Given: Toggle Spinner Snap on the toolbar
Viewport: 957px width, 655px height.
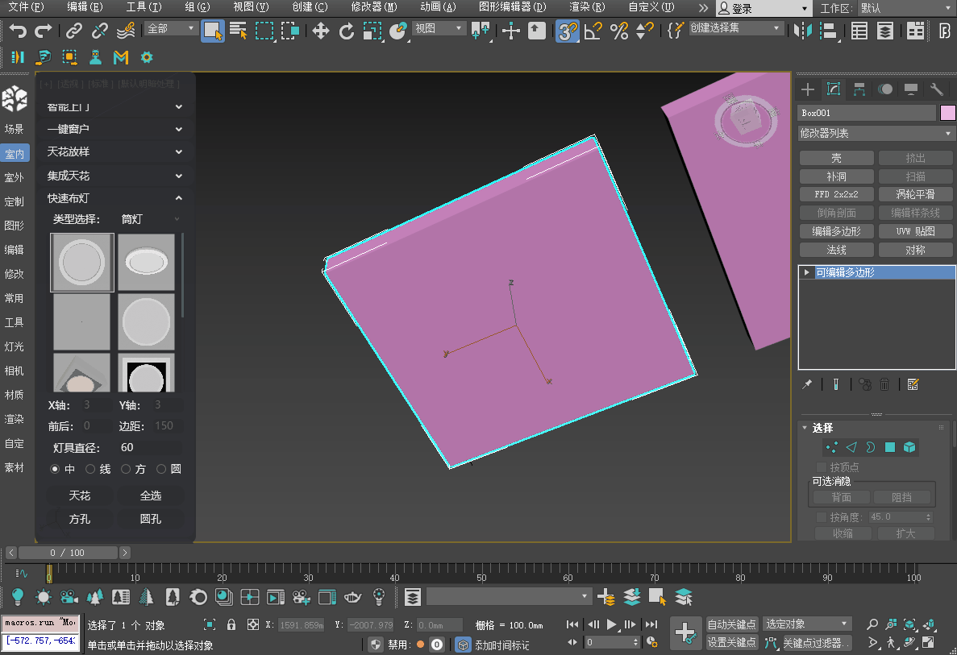Looking at the screenshot, I should (644, 30).
